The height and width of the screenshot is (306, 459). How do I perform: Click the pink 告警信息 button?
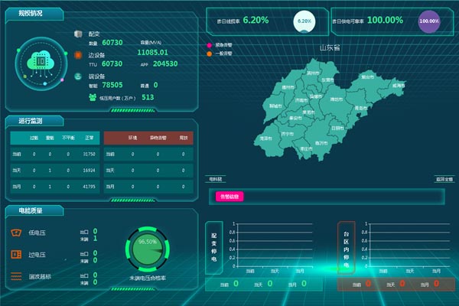pos(229,197)
